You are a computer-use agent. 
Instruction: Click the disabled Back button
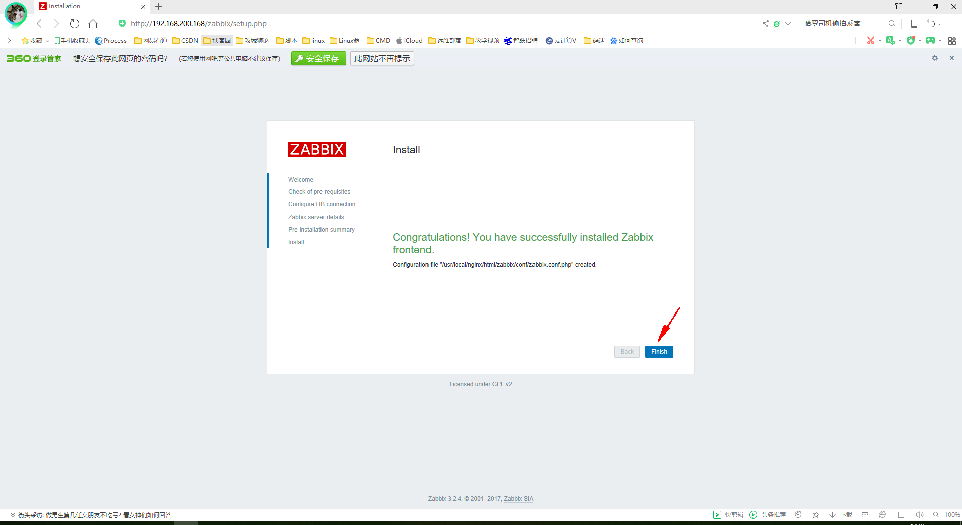click(627, 352)
